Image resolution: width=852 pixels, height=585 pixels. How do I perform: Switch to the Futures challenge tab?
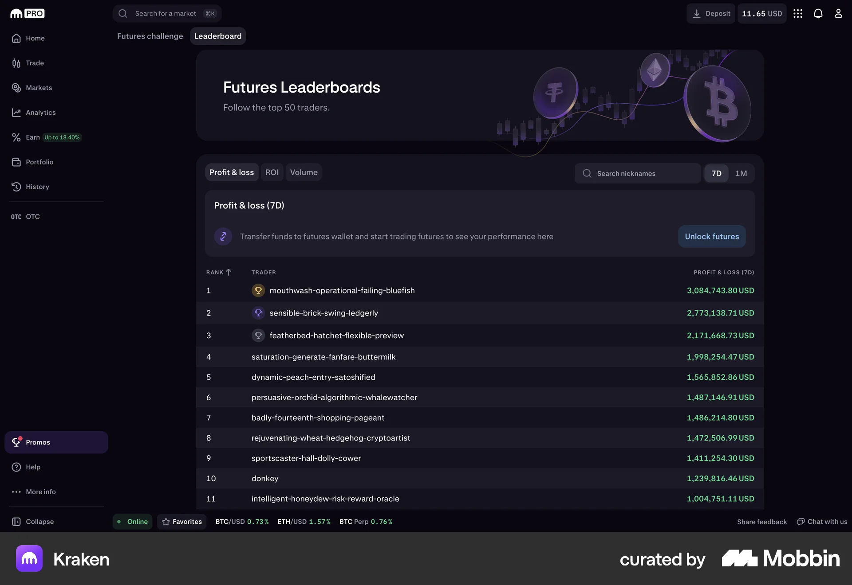(x=150, y=36)
